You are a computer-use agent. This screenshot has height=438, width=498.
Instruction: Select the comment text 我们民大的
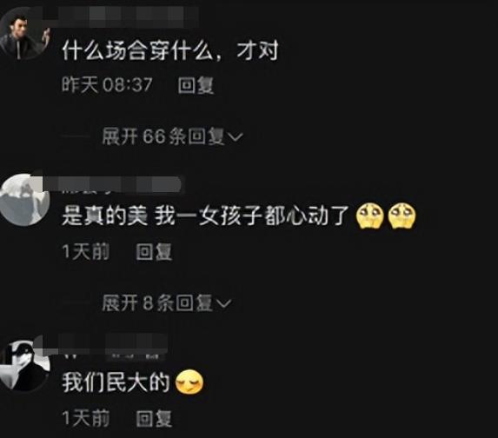pos(116,382)
